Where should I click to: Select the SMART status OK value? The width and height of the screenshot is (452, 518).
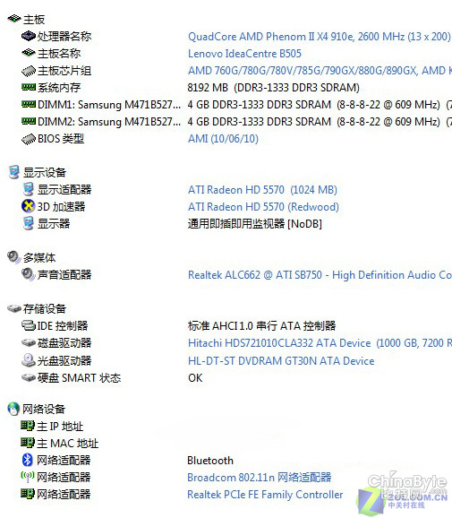195,377
